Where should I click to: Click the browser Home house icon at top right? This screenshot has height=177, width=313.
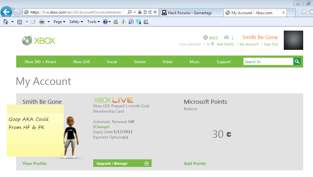pos(304,12)
